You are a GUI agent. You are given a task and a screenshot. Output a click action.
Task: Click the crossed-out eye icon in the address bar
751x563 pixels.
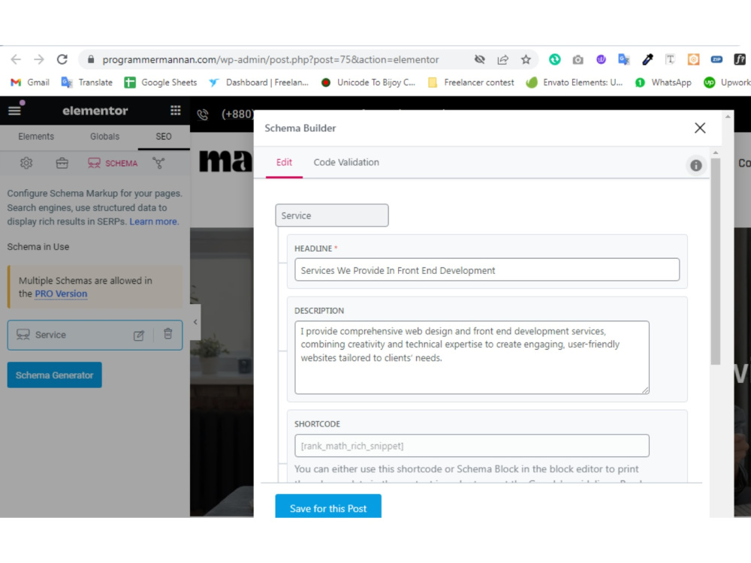(x=479, y=59)
